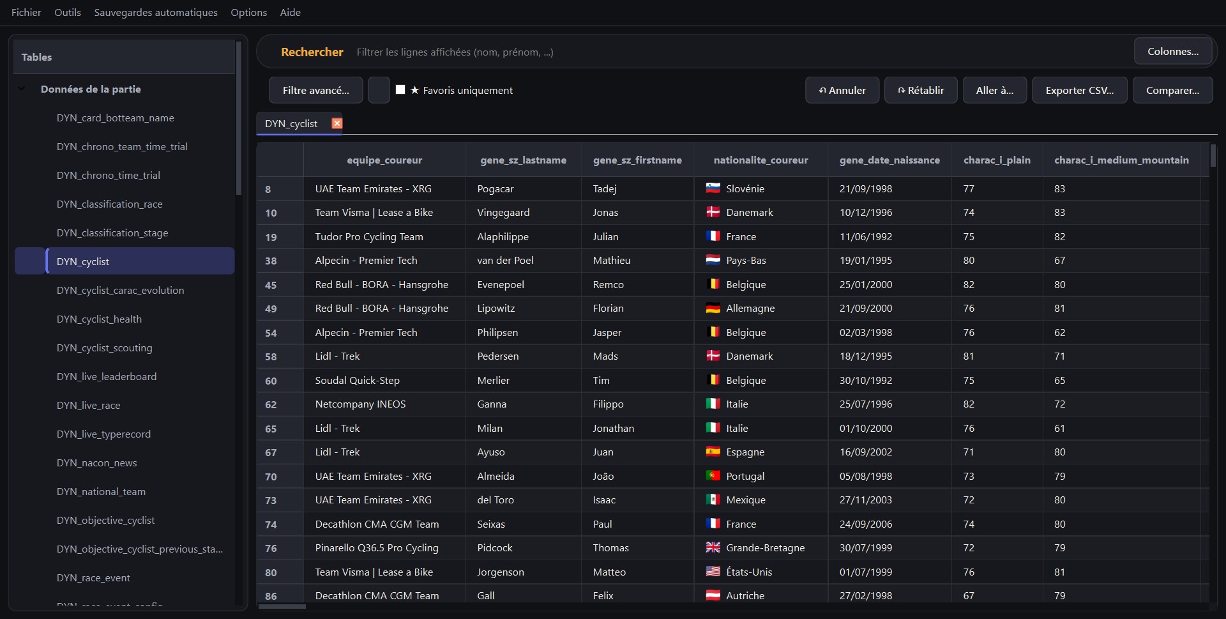Sort by nationalite_coureur column header
This screenshot has height=619, width=1226.
pos(761,160)
